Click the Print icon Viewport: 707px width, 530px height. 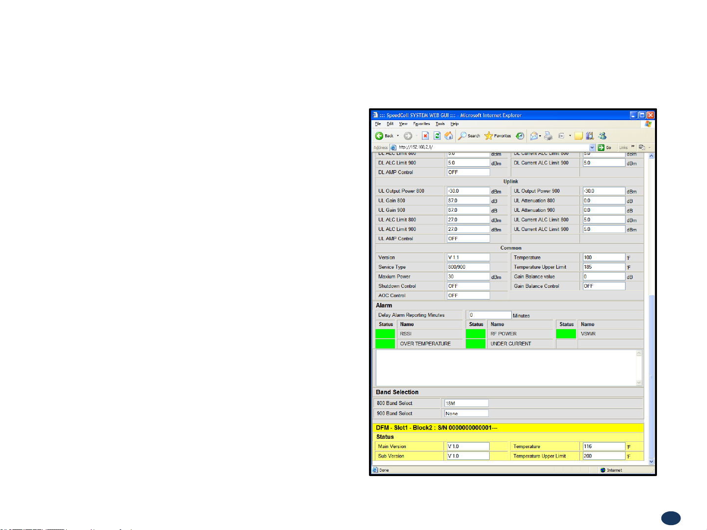pyautogui.click(x=549, y=136)
